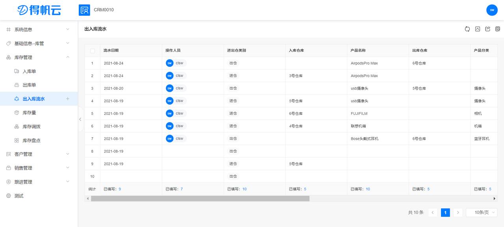Viewport: 504px width, 227px height.
Task: Open the 入库单 menu item
Action: click(30, 71)
